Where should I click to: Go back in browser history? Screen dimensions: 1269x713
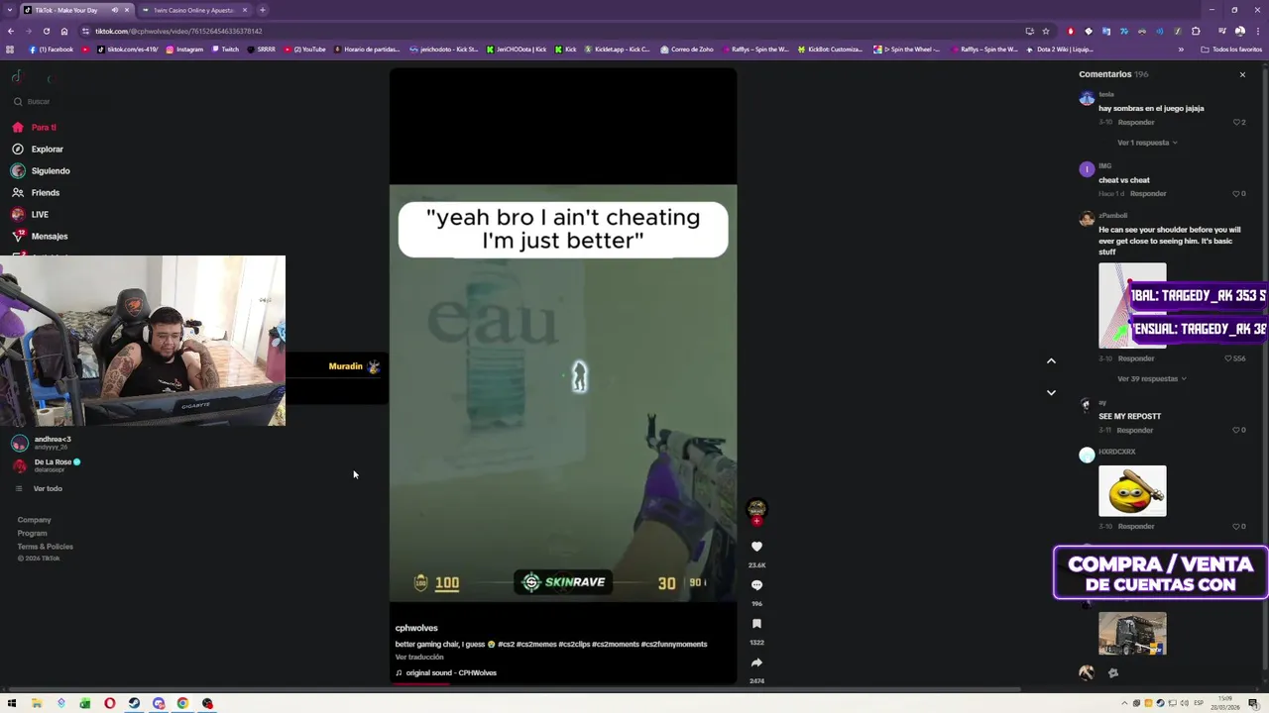pos(11,31)
